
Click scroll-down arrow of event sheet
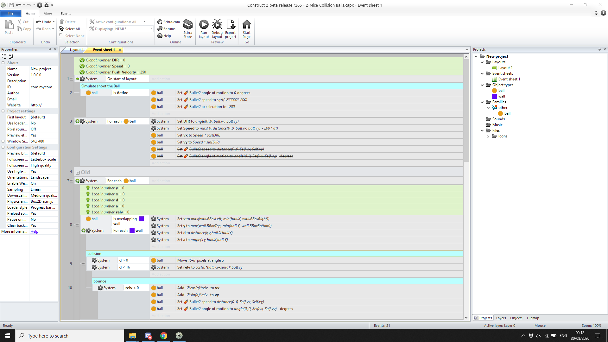pos(466,318)
